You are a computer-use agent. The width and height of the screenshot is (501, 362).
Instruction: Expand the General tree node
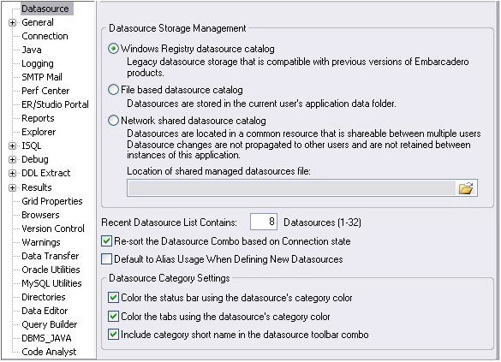click(x=12, y=22)
